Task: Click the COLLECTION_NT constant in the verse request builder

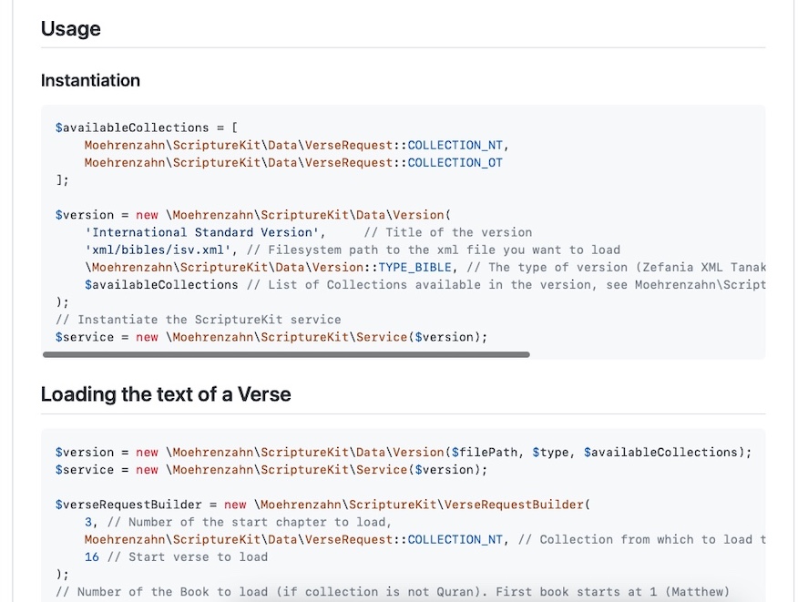Action: pyautogui.click(x=455, y=540)
